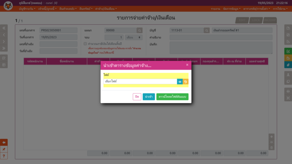This screenshot has height=164, width=292.
Task: Click the teal attachment paperclip icon
Action: [x=288, y=65]
